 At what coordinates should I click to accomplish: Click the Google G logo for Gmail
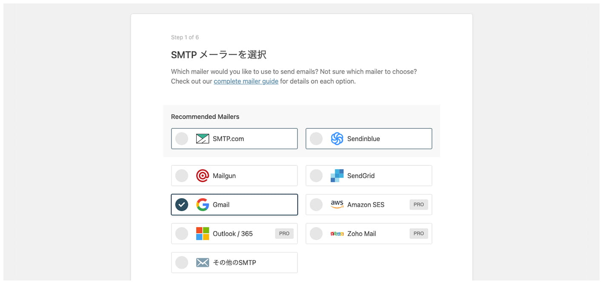[203, 204]
